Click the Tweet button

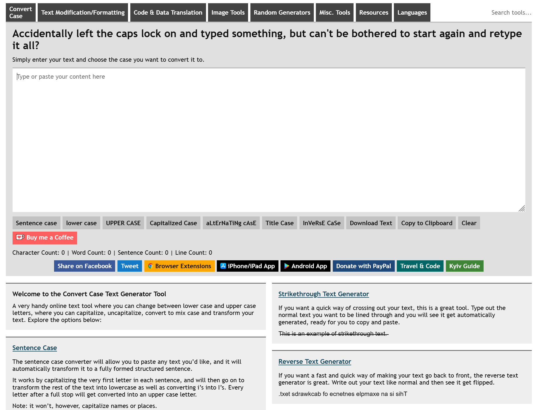click(130, 266)
